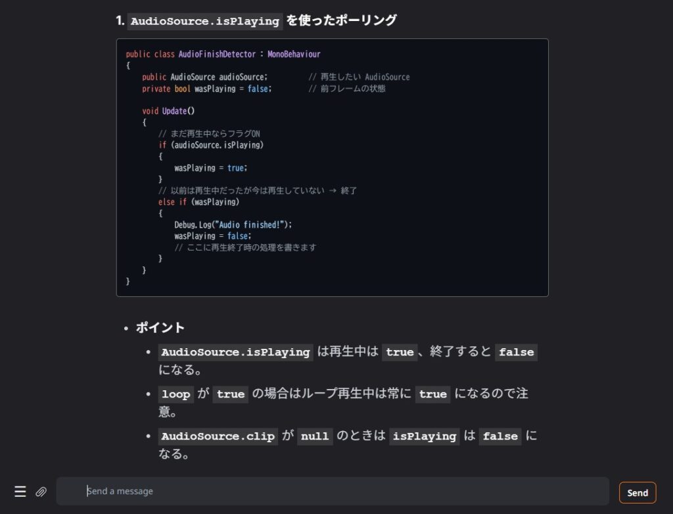Screen dimensions: 673x514
Task: Click the code line "void Update()"
Action: click(x=168, y=111)
